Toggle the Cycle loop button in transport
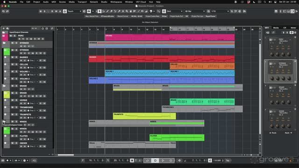The image size is (299, 168). click(148, 161)
